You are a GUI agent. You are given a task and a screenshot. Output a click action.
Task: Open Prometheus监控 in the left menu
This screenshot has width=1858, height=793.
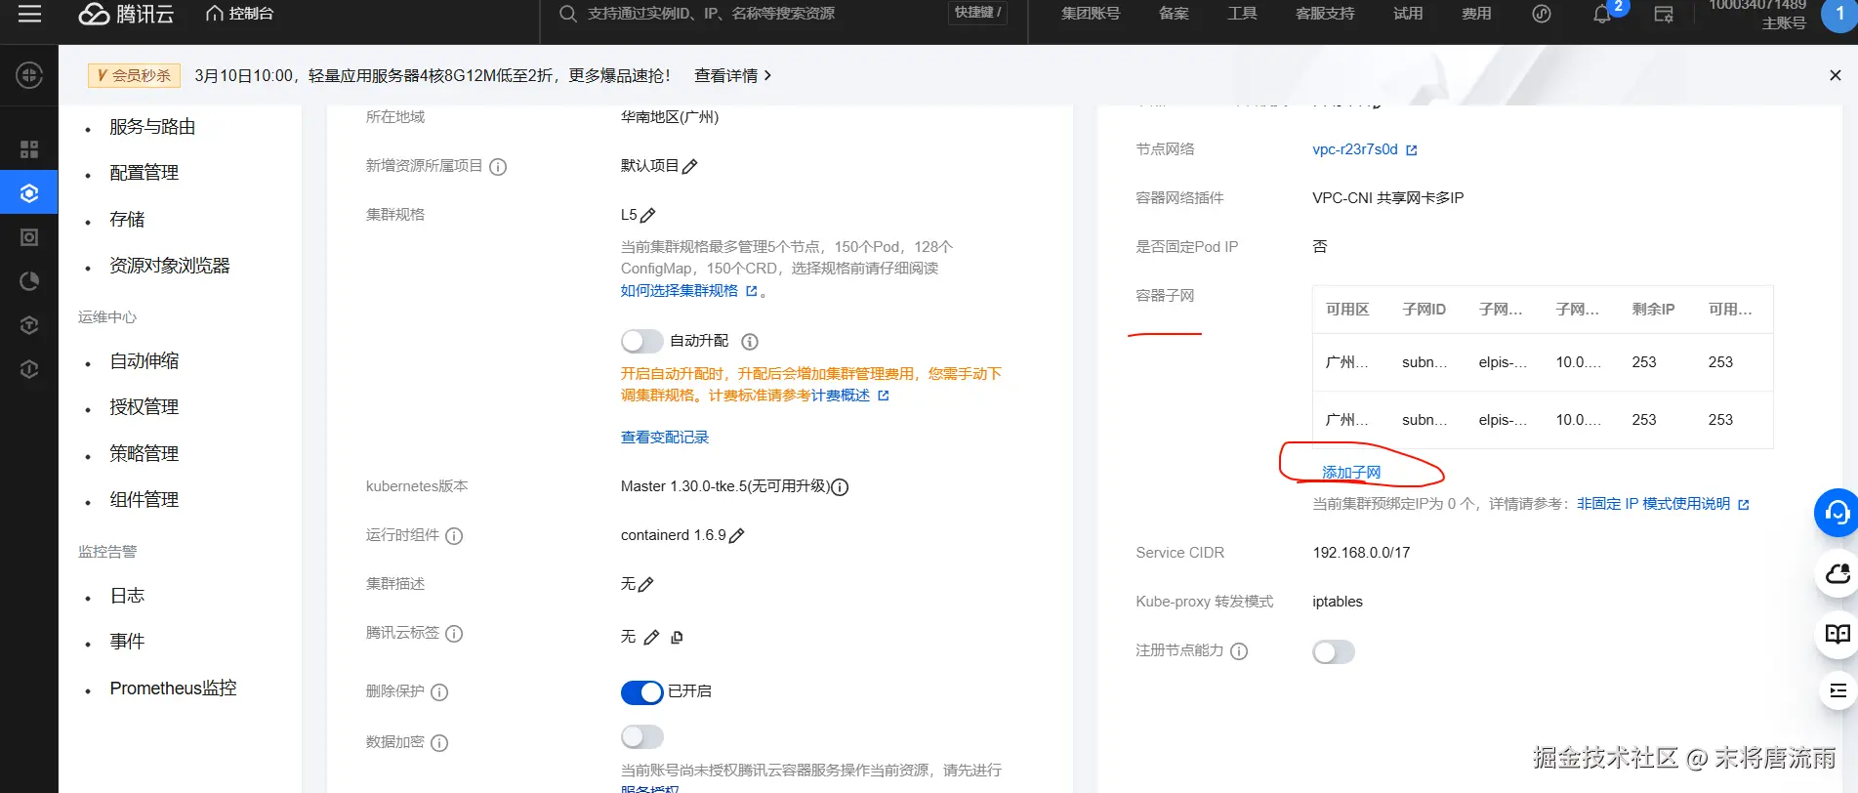pos(173,689)
